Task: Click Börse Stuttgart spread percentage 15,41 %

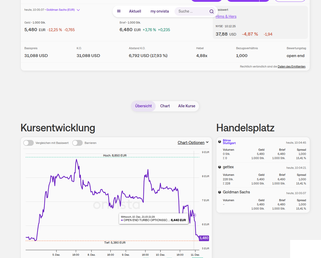Action: tap(301, 158)
